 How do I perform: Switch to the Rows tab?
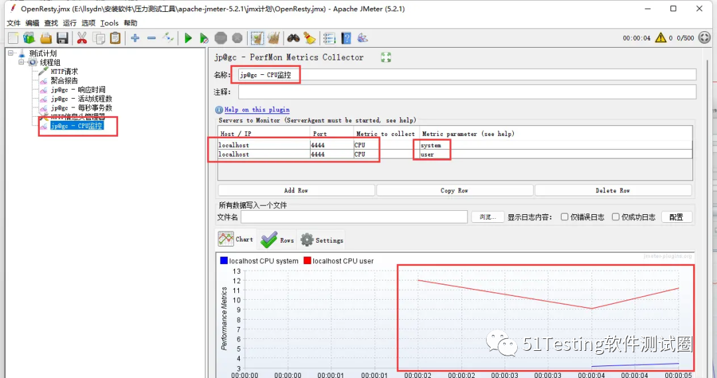coord(278,240)
